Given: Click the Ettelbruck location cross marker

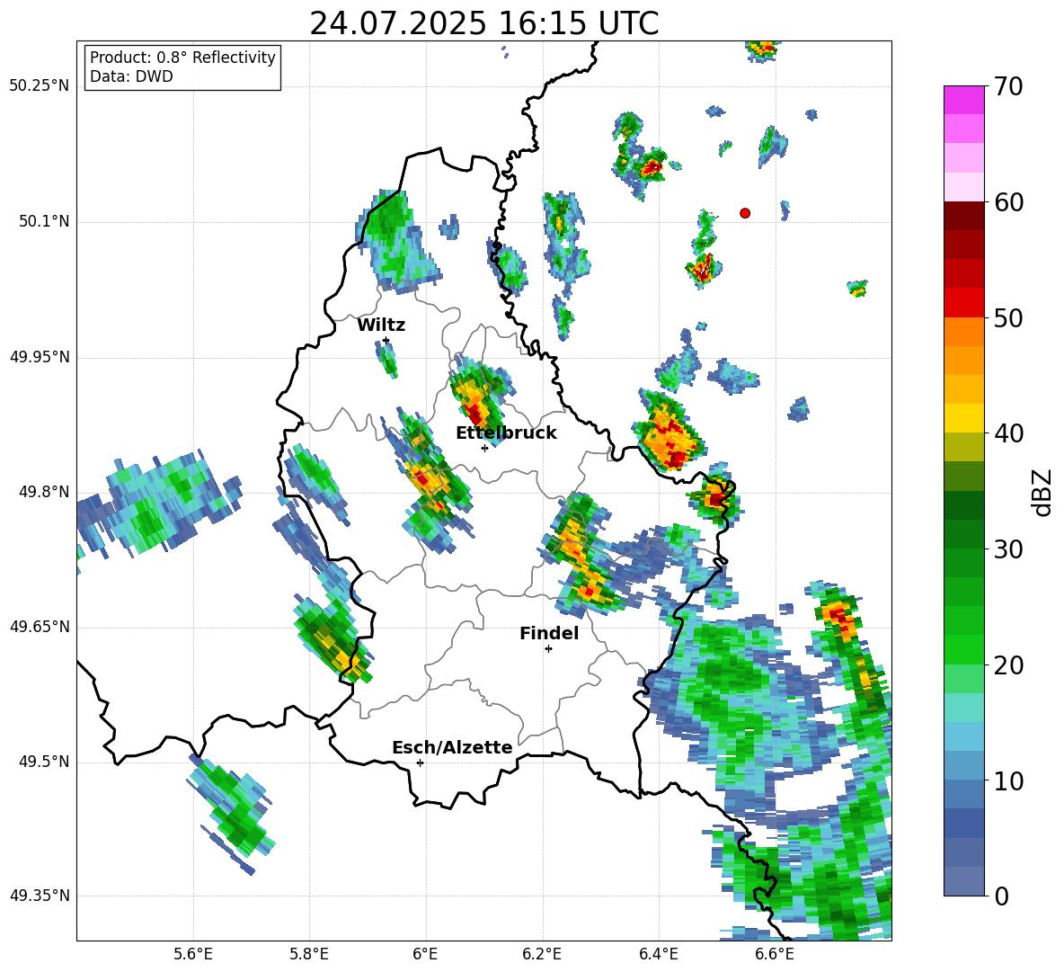Looking at the screenshot, I should pyautogui.click(x=484, y=448).
